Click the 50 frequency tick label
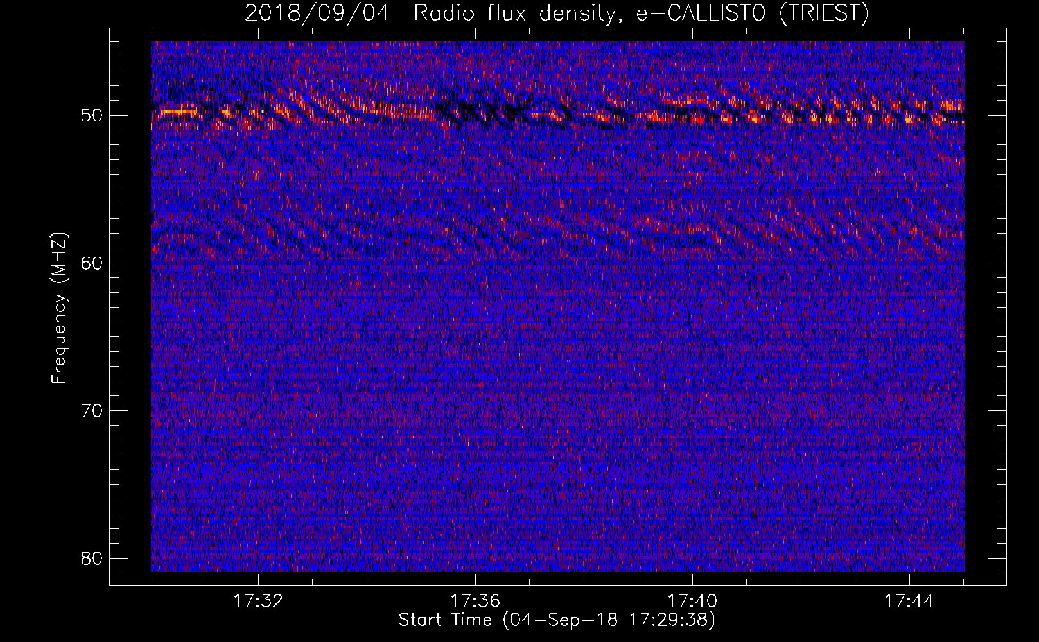 tap(92, 116)
